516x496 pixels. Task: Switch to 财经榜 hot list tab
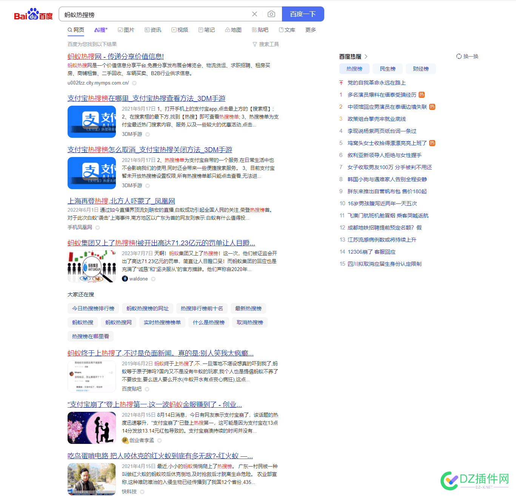(421, 69)
